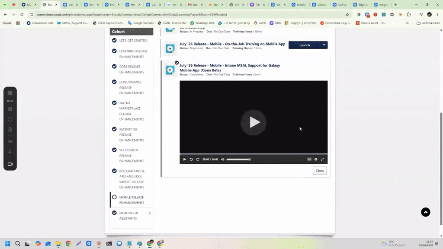Select Recruiting Release Enhancements section
The width and height of the screenshot is (443, 249).
tap(132, 135)
